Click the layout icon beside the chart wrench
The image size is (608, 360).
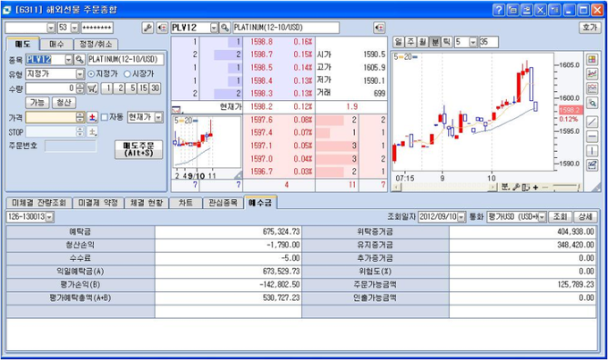526,188
